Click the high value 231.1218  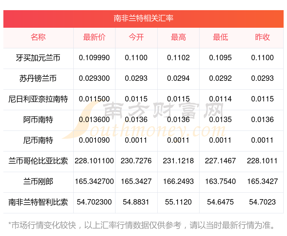click(178, 161)
